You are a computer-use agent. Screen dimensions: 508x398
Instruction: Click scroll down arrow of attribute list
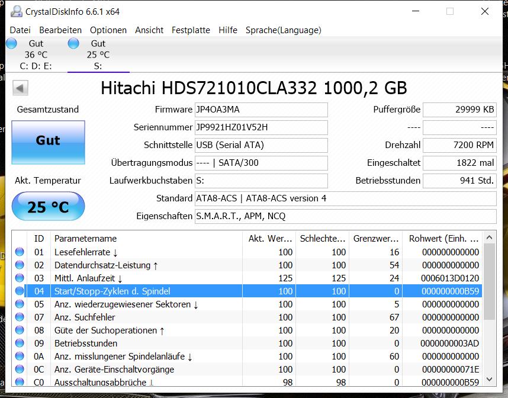(489, 379)
